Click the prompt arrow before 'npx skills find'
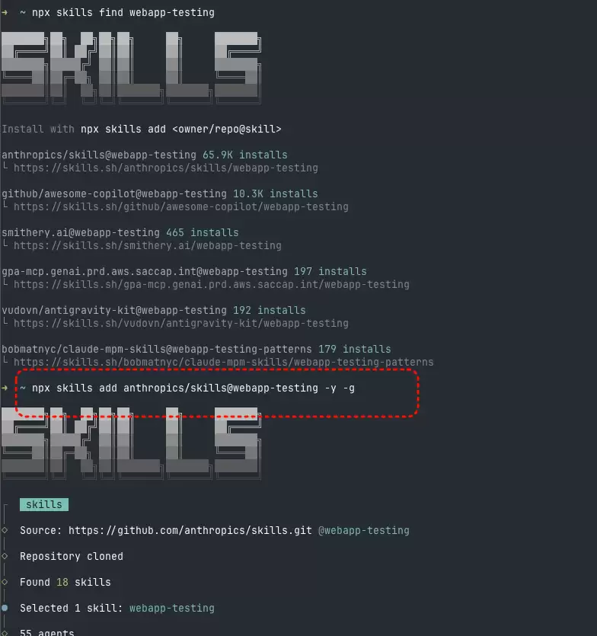Viewport: 597px width, 636px height. [x=5, y=13]
